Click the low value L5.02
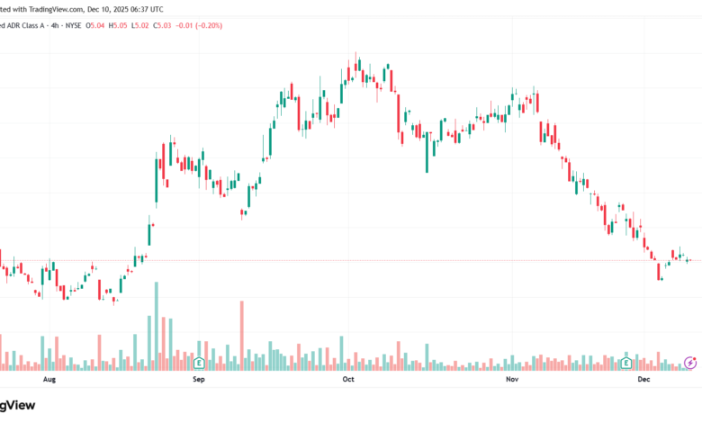The image size is (702, 423). coord(139,25)
